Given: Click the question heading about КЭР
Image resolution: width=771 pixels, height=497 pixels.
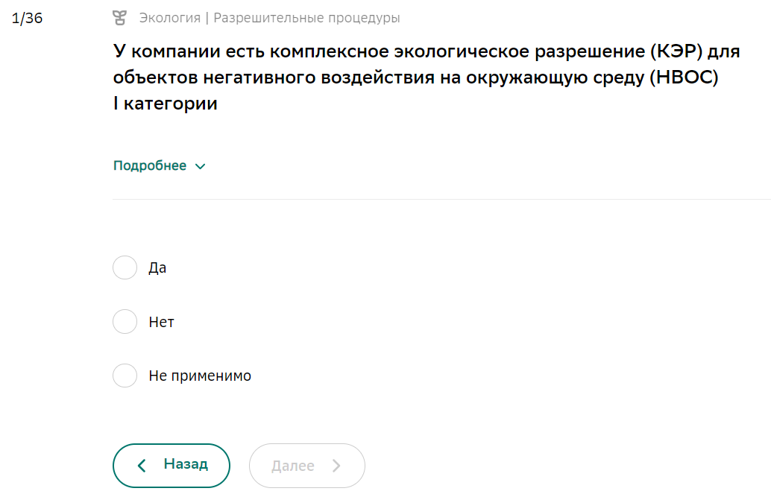Looking at the screenshot, I should coord(427,77).
